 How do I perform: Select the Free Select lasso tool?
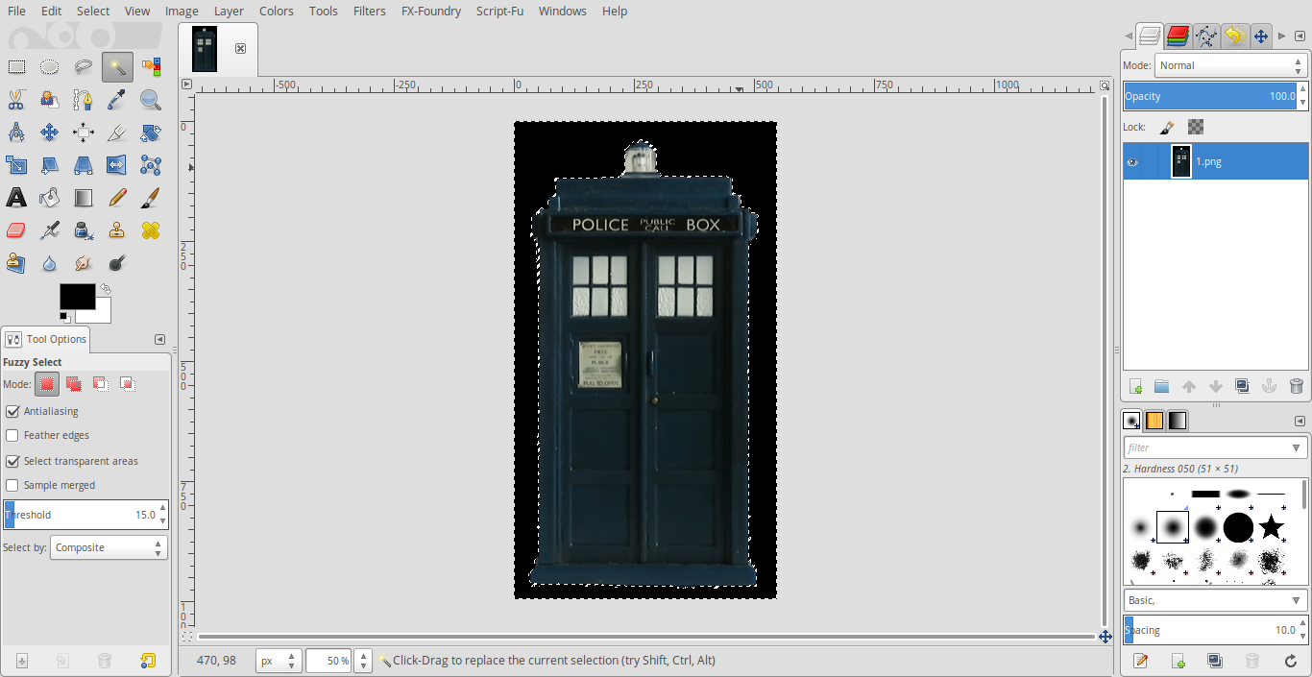pos(84,66)
